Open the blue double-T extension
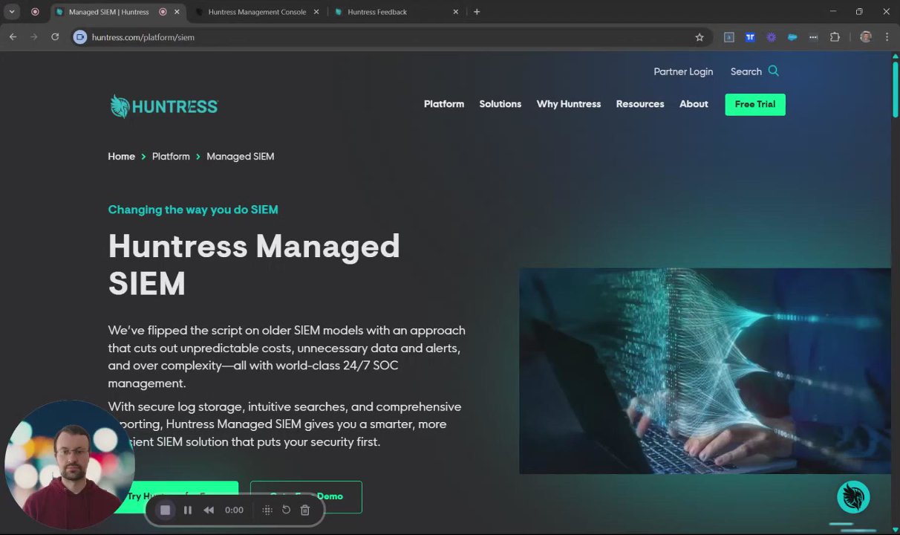This screenshot has height=535, width=900. 750,37
